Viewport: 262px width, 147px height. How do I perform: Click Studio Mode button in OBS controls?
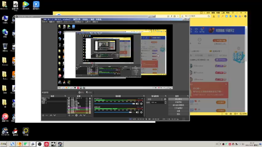tap(178, 108)
